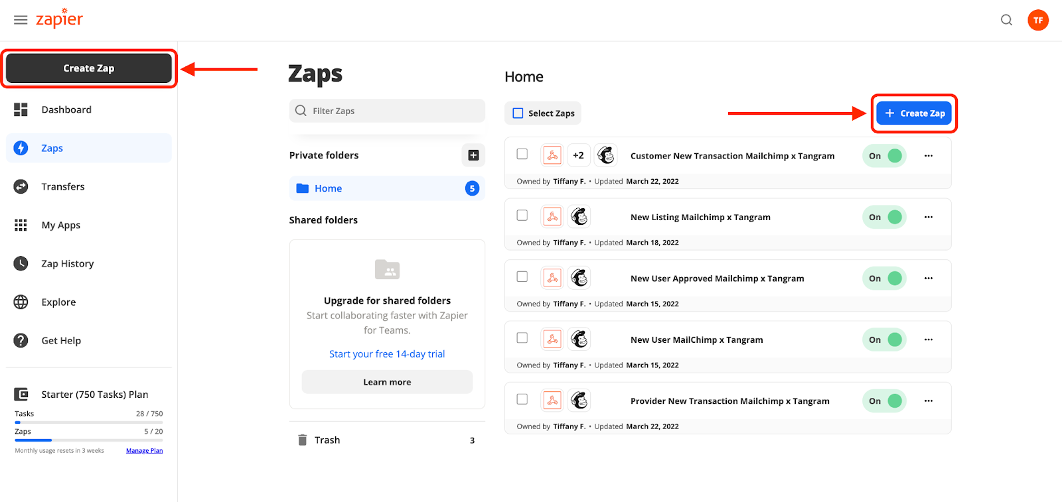
Task: Click Mailchimp icon on Customer New Transaction zap
Action: point(605,155)
